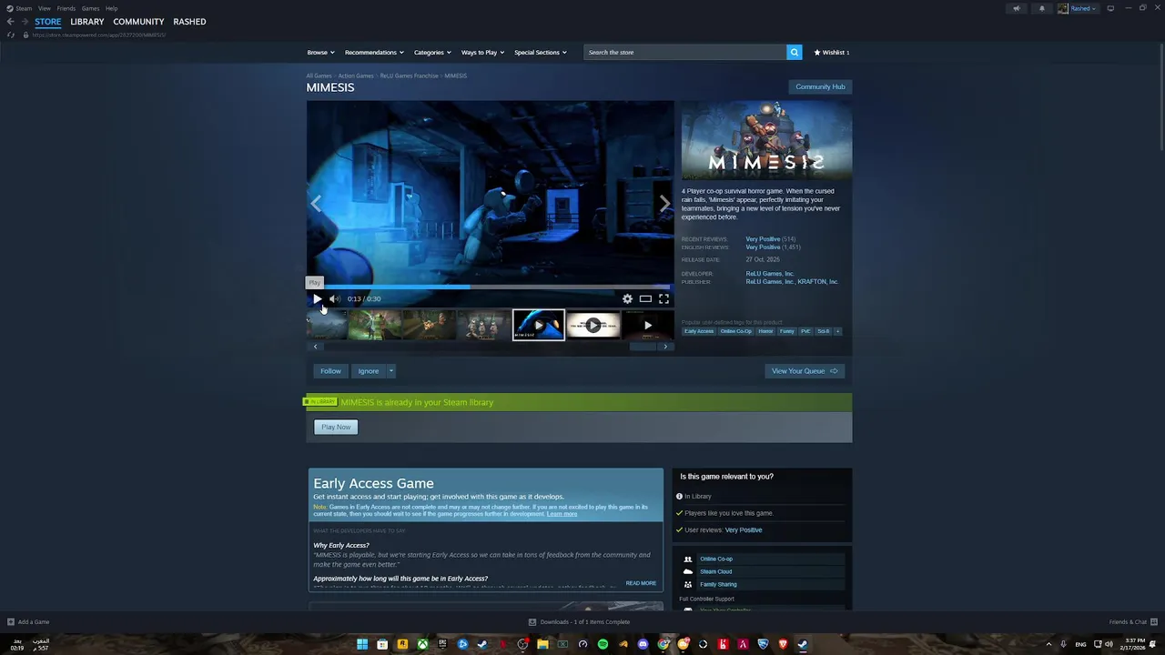1165x655 pixels.
Task: Click View Your Queue
Action: [805, 370]
